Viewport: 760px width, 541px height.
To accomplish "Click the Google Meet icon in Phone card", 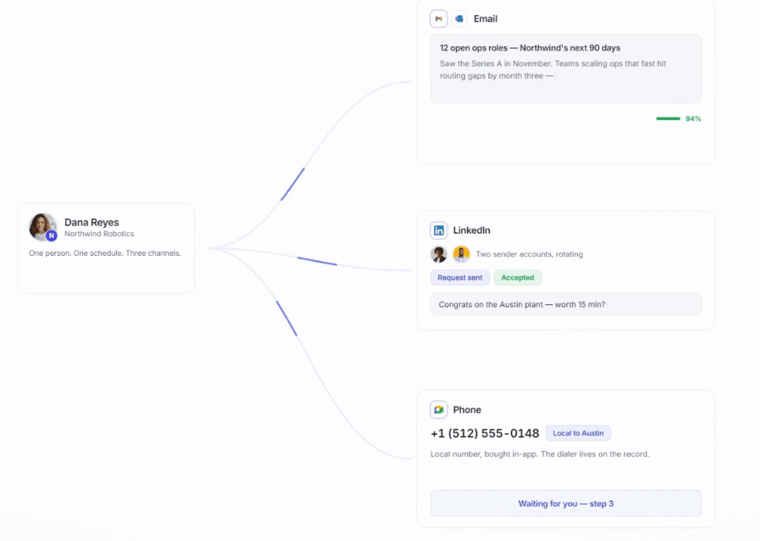I will pos(438,410).
